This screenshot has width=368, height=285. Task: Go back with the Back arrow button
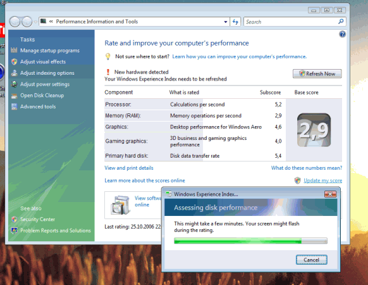[x=15, y=22]
